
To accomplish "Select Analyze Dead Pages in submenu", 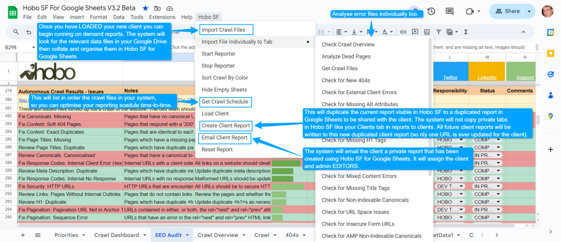I will [346, 56].
